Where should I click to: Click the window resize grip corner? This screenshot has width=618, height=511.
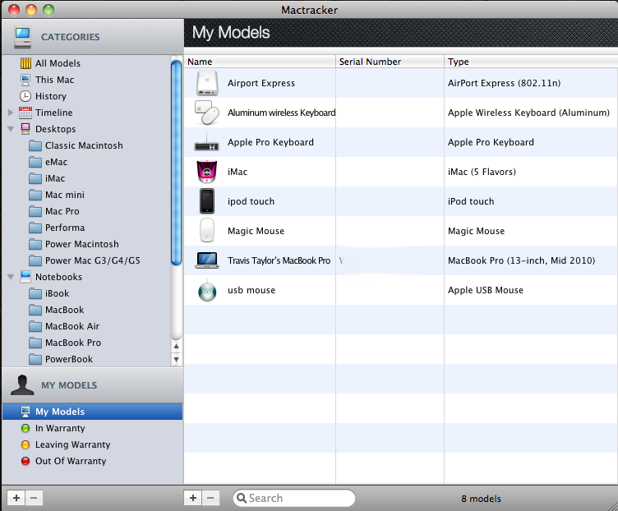[612, 506]
